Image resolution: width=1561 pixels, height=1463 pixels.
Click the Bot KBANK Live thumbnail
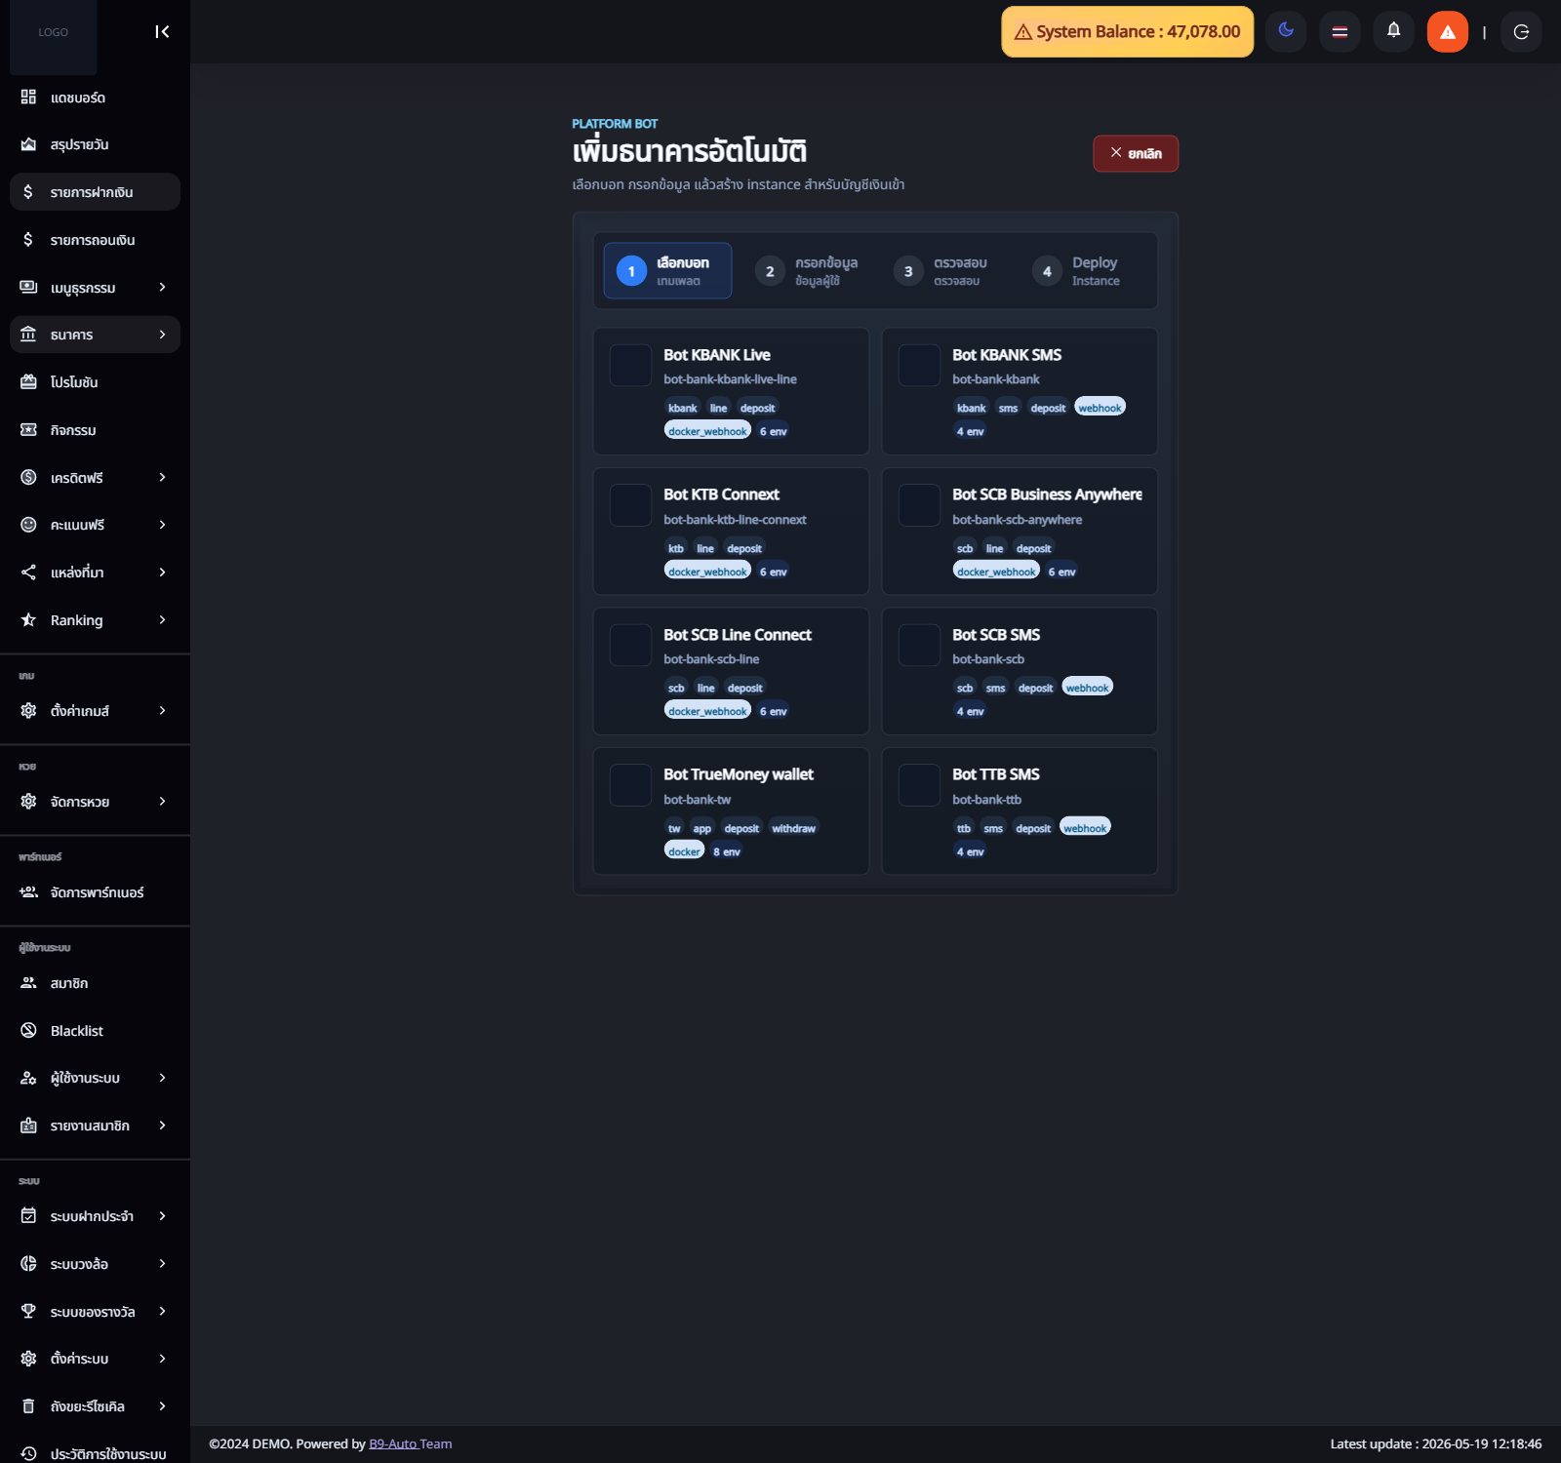point(630,365)
